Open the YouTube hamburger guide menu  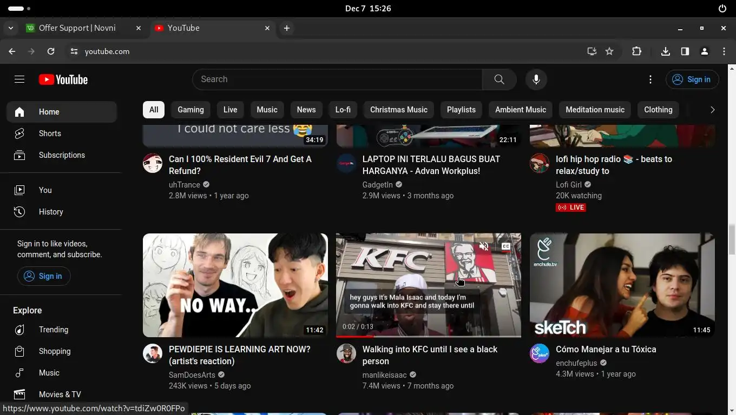19,79
